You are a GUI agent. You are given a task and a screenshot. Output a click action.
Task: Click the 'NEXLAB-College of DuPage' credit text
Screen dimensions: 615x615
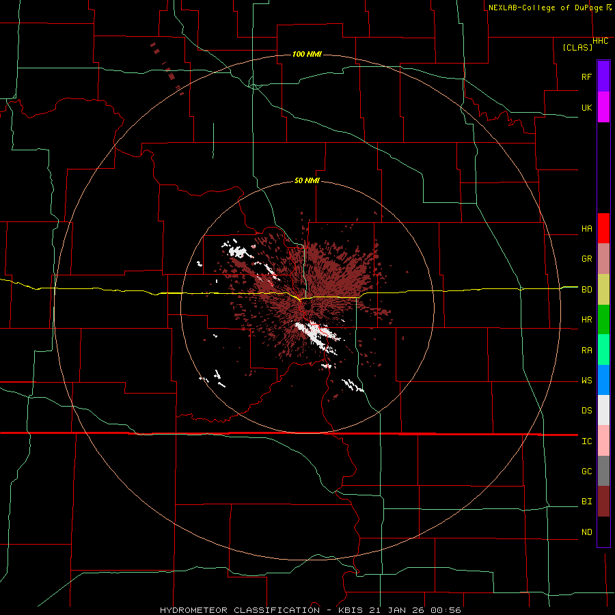545,8
